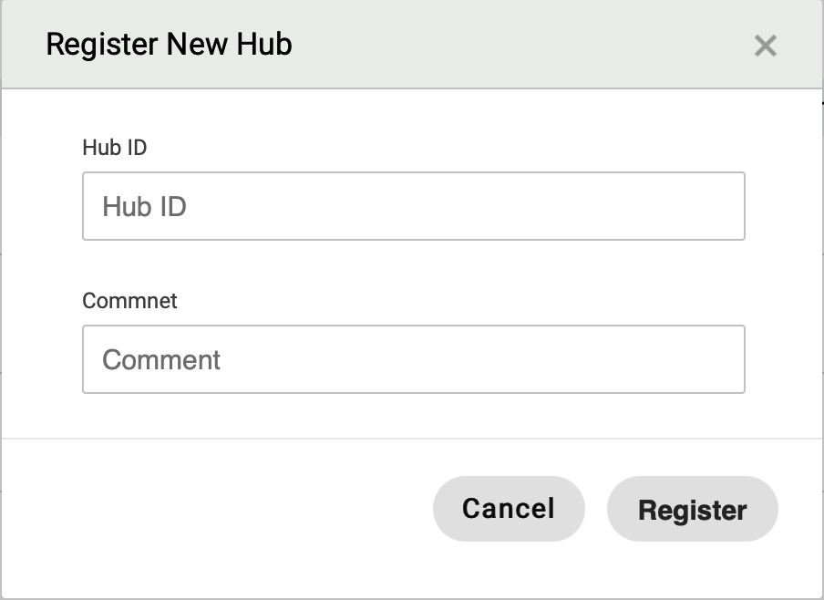Submit the new hub with Register
Viewport: 824px width, 600px height.
point(692,509)
